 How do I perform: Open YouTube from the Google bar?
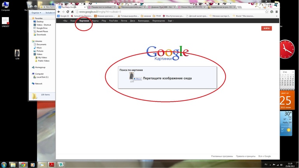click(x=113, y=21)
